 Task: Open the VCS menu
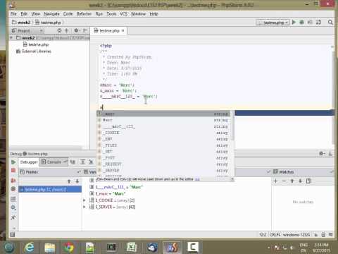click(124, 14)
